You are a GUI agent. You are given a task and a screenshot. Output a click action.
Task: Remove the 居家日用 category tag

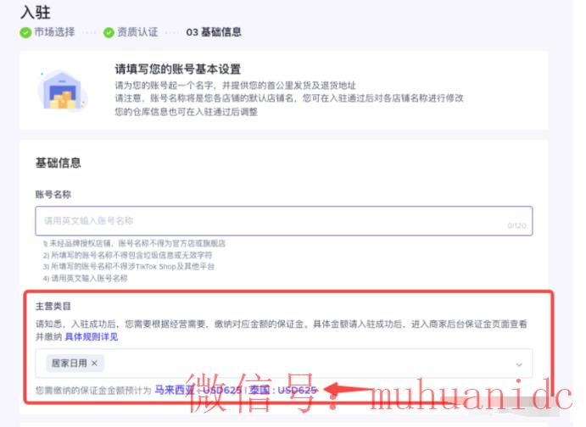[94, 363]
